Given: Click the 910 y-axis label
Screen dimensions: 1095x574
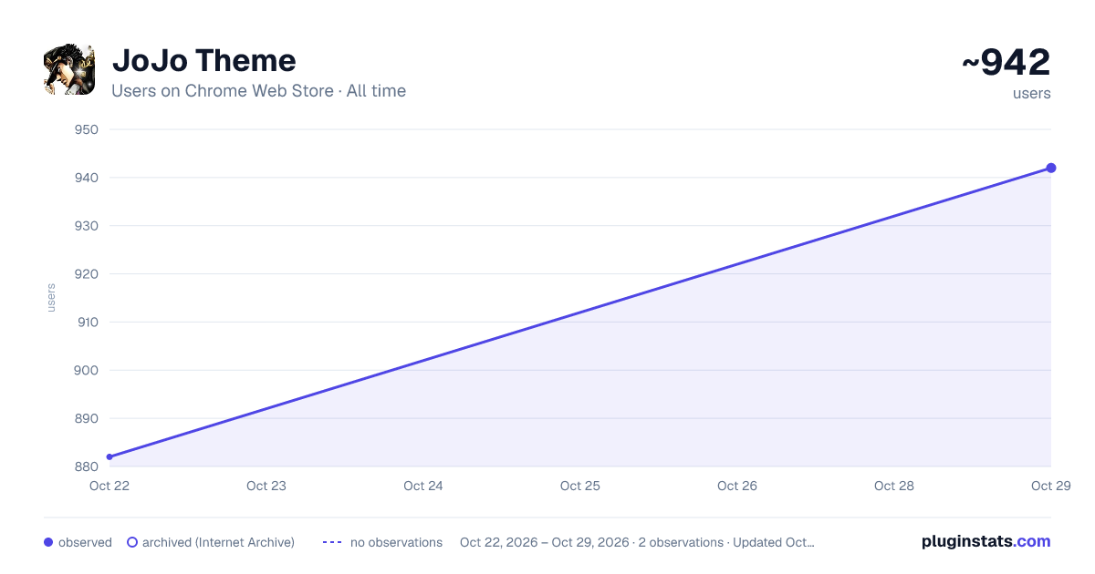Looking at the screenshot, I should coord(87,322).
